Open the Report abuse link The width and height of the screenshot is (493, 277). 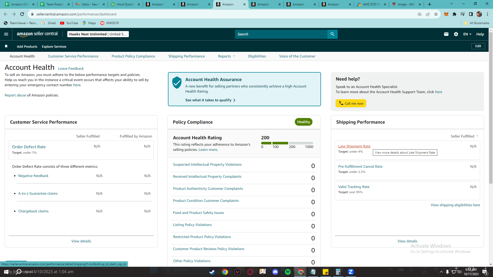coord(15,95)
